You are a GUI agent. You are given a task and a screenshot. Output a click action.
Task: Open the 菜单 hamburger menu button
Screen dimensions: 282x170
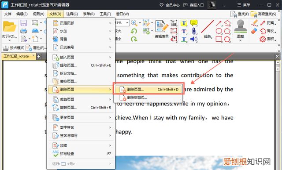click(244, 5)
